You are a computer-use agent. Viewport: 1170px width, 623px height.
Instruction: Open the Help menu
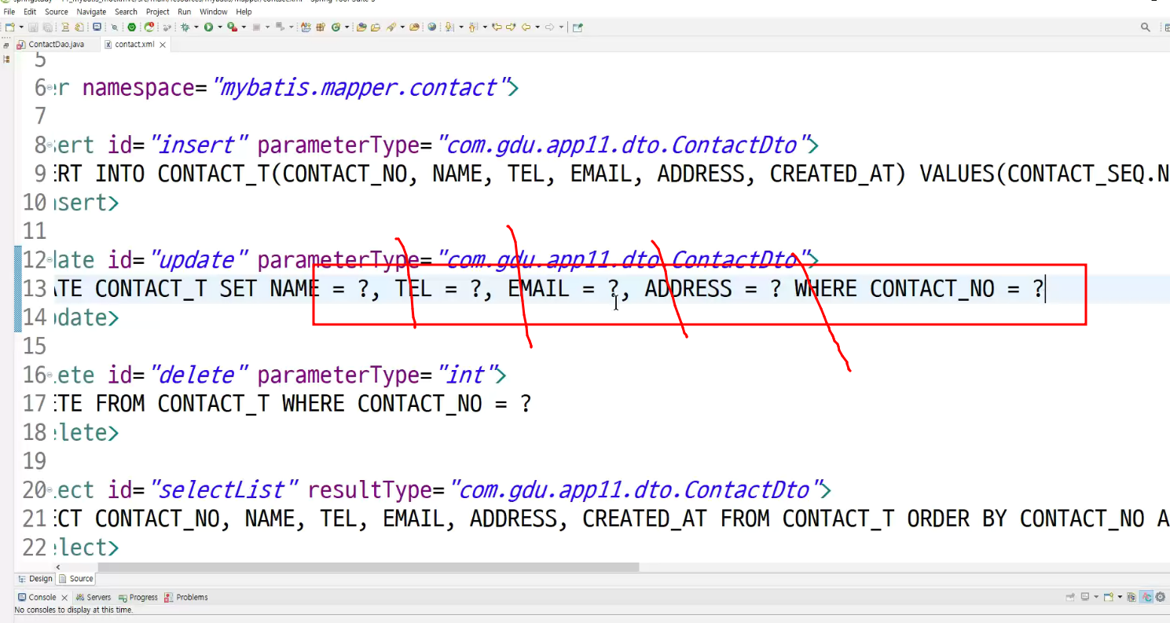244,12
